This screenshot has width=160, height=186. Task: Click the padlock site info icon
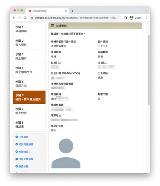coord(32,18)
